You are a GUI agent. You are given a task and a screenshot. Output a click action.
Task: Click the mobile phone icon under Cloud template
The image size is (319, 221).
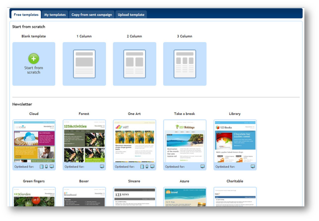[x=47, y=166]
